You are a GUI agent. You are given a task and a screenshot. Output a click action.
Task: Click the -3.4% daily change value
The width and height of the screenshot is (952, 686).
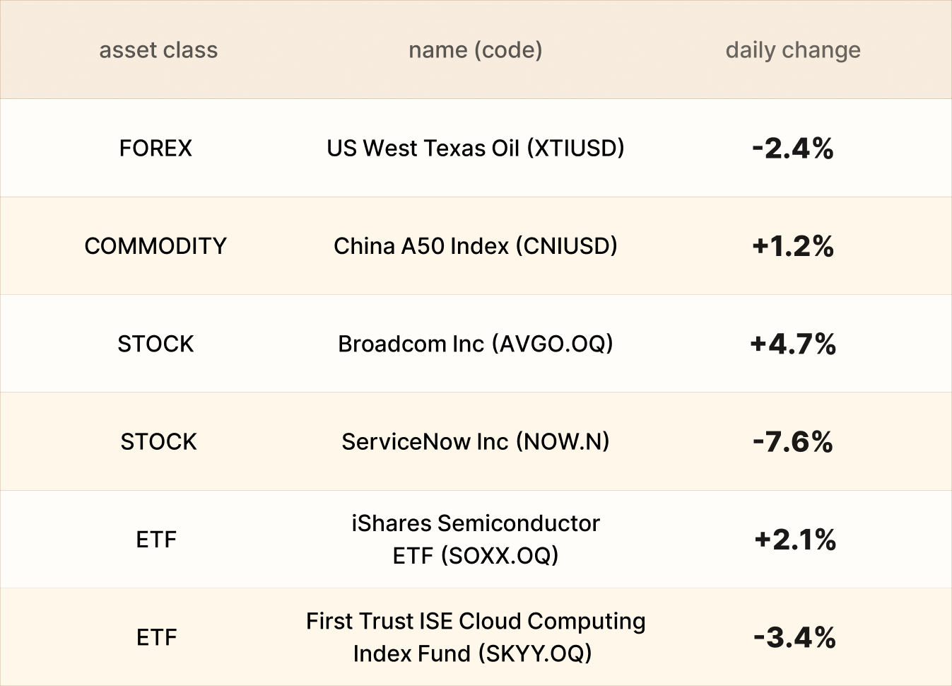tap(794, 637)
